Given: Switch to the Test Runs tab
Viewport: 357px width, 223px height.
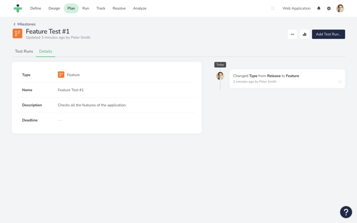Looking at the screenshot, I should [24, 51].
